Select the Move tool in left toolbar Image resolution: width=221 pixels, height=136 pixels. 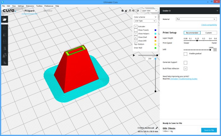pyautogui.click(x=4, y=28)
